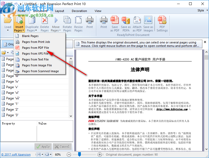Screen dimensions: 209x158
Task: Expand Move Pages dropdown arrow
Action: (60, 30)
